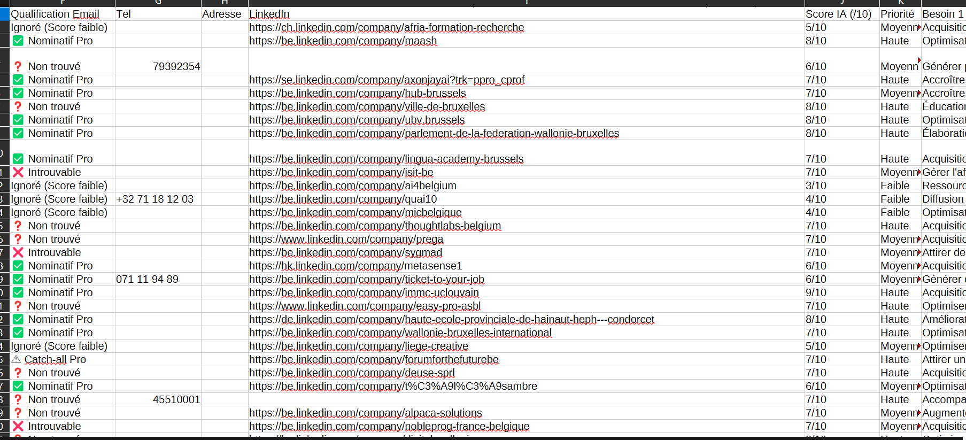The height and width of the screenshot is (440, 966).
Task: Click the green check icon in the hub-brussels row
Action: (18, 93)
